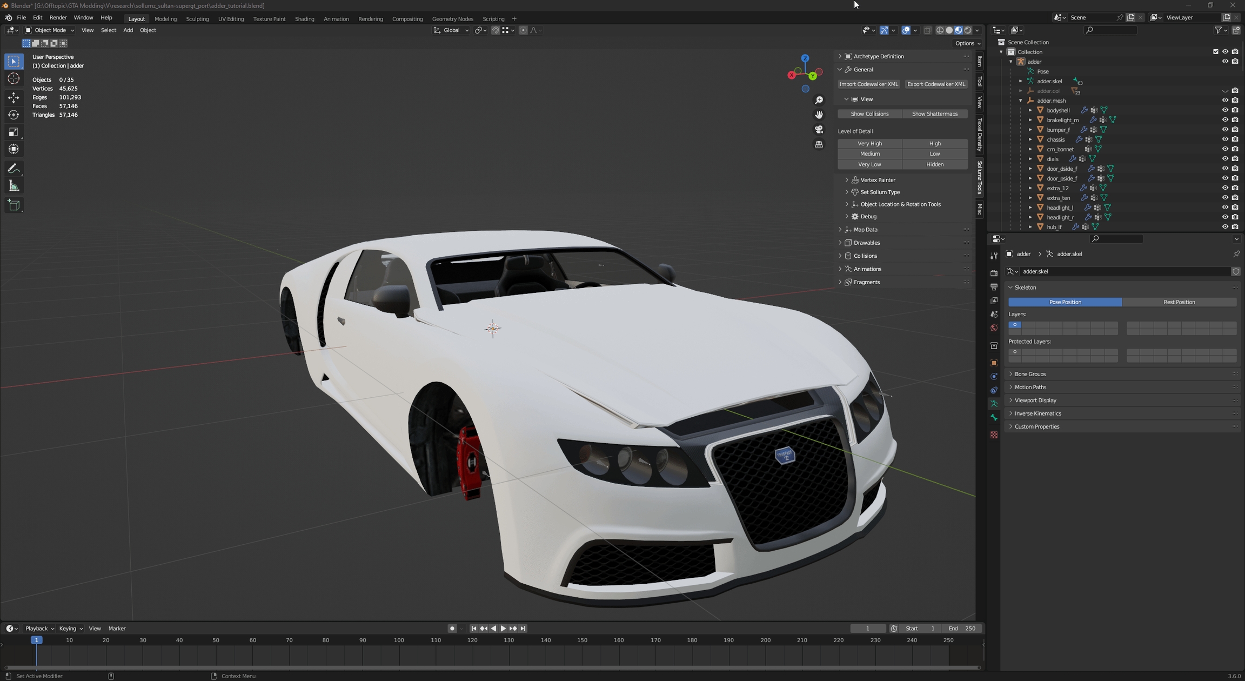The width and height of the screenshot is (1245, 681).
Task: Choose the Annotate tool
Action: [14, 169]
